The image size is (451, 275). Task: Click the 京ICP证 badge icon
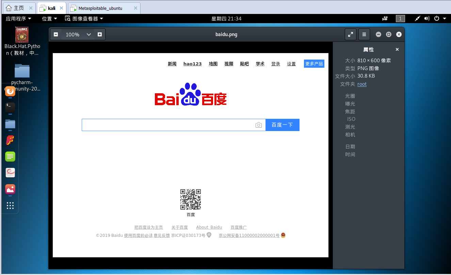pos(209,235)
